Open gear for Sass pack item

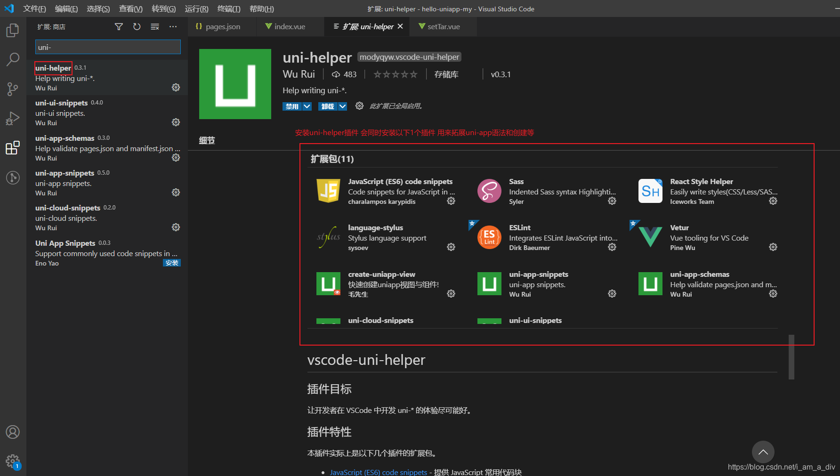coord(612,201)
